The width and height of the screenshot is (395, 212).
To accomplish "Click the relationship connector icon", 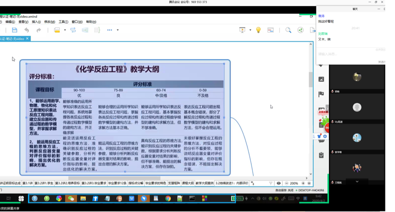I will [x=73, y=30].
